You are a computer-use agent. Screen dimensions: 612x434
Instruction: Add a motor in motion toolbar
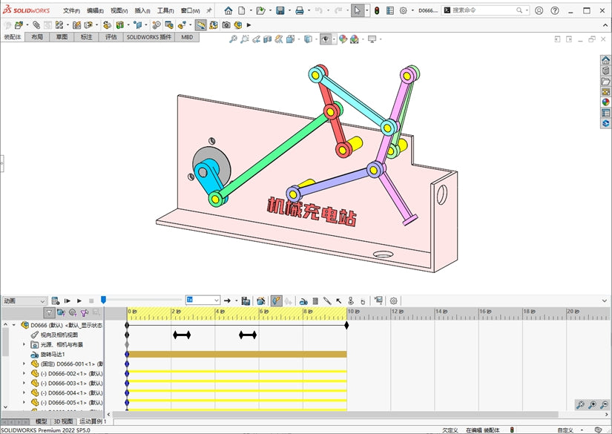pyautogui.click(x=303, y=301)
